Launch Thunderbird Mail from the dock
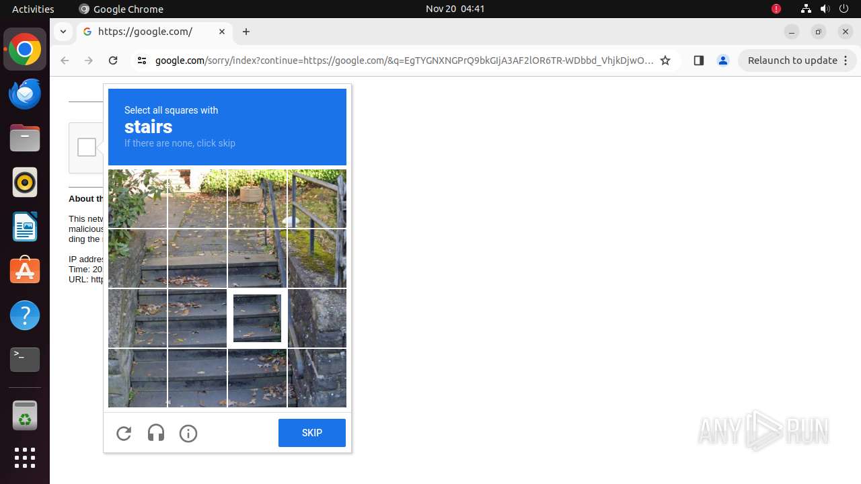 coord(25,94)
